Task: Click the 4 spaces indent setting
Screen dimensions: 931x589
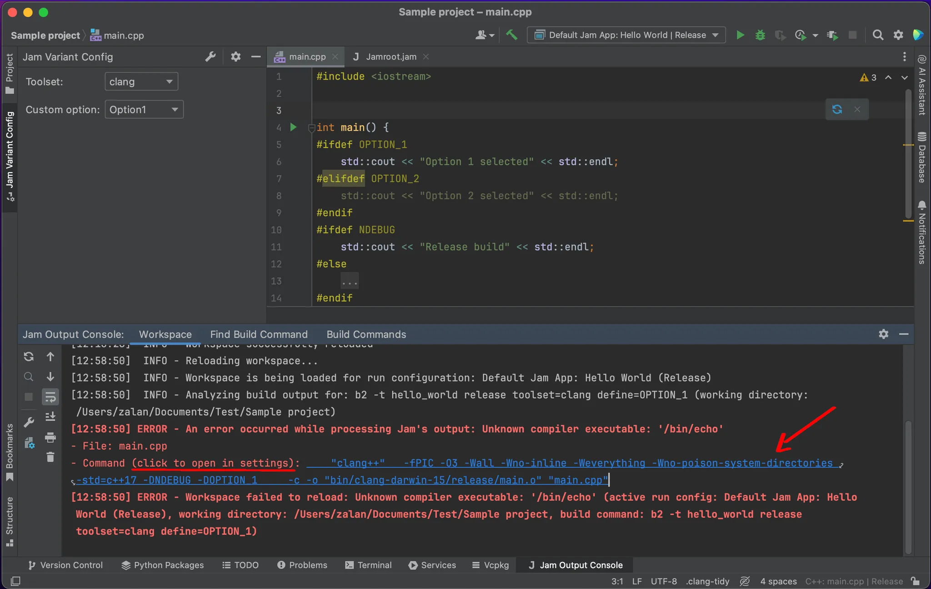Action: click(778, 581)
